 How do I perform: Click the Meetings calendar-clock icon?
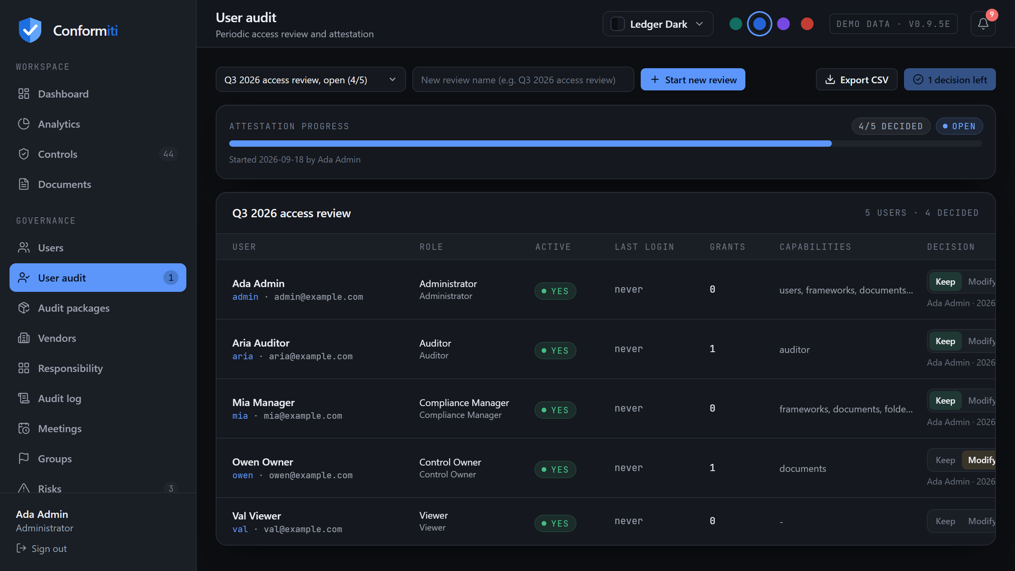coord(24,429)
